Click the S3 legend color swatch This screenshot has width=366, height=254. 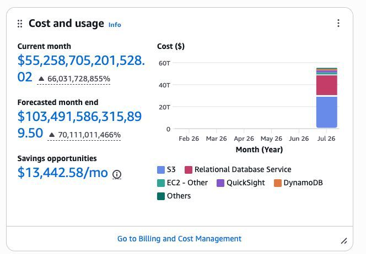tap(161, 170)
